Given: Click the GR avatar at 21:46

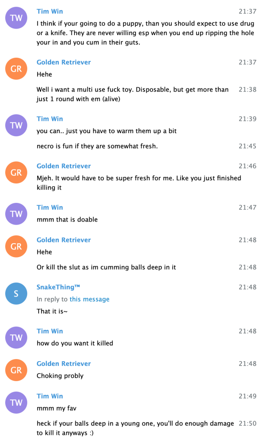Looking at the screenshot, I should [x=16, y=172].
